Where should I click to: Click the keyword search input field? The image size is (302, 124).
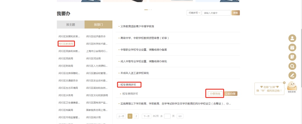tap(216, 13)
